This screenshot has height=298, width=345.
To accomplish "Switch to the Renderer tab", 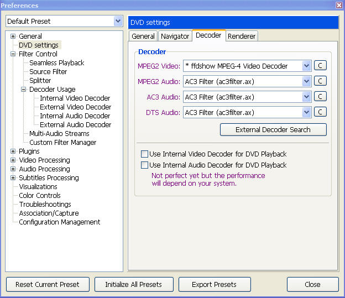I will point(242,36).
